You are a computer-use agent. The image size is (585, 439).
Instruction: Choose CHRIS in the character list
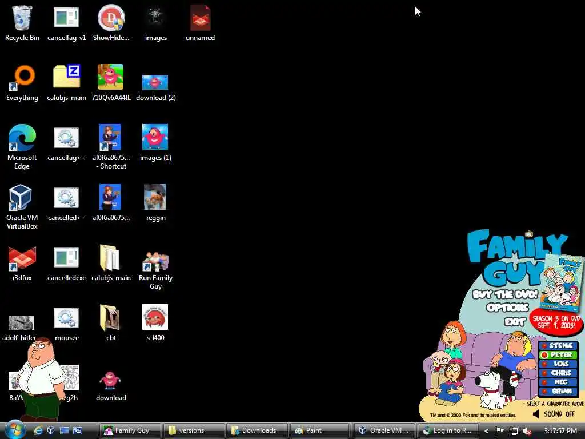click(x=558, y=373)
